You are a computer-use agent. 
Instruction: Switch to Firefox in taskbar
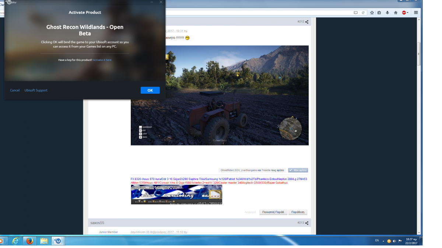29,241
